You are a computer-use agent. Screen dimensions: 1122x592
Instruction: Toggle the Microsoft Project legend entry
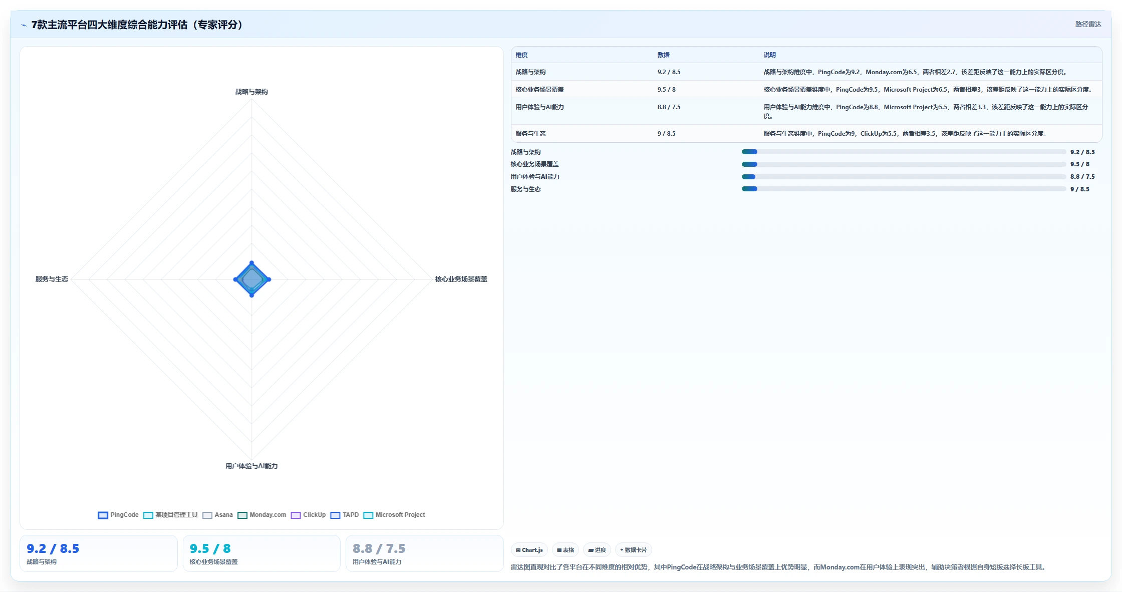(x=394, y=515)
